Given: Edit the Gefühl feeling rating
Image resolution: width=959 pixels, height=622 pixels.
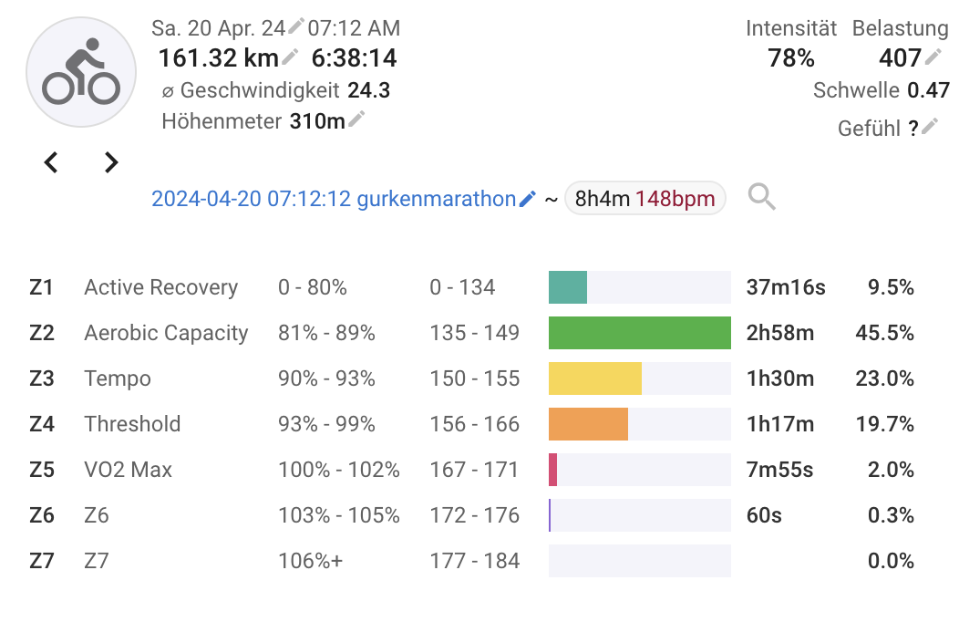Looking at the screenshot, I should [x=930, y=127].
